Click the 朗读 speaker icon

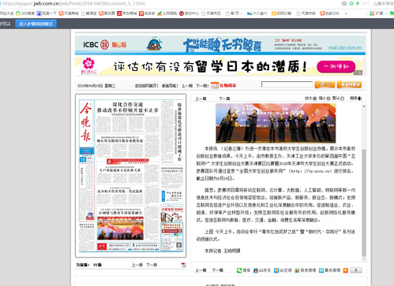tap(359, 98)
